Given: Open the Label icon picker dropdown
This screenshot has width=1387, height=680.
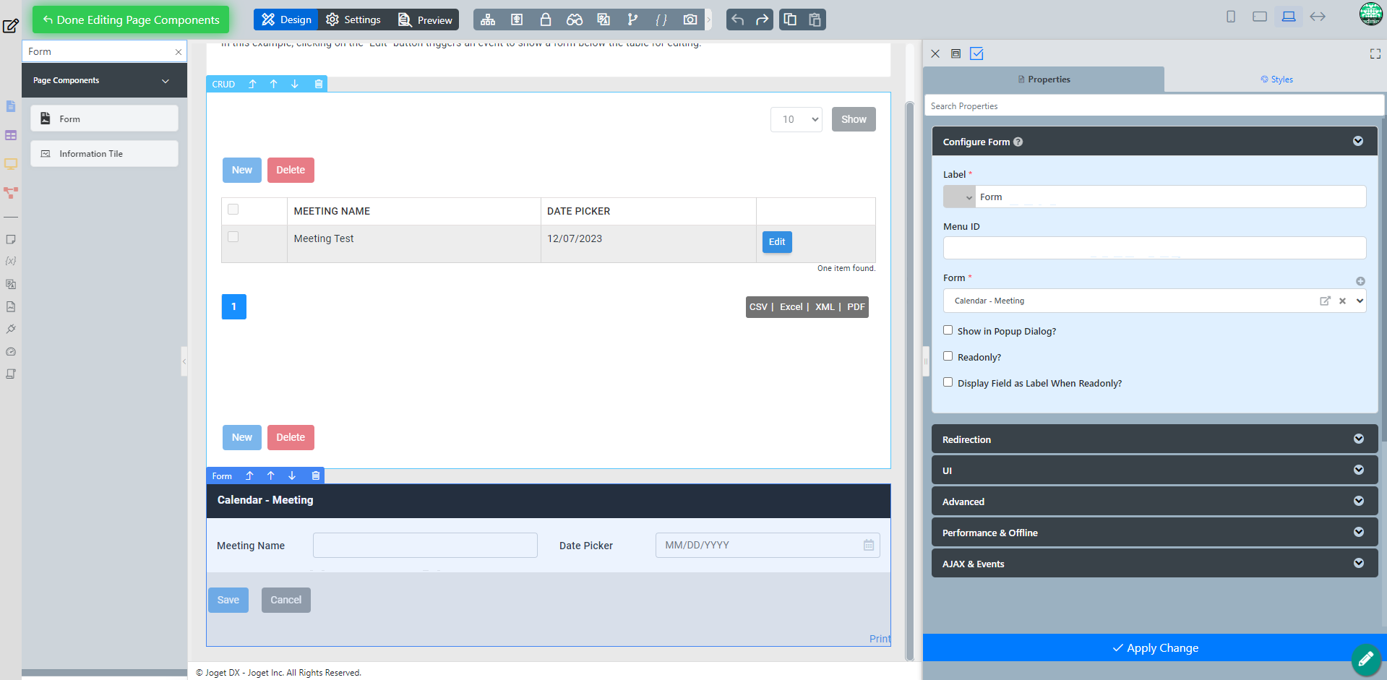Looking at the screenshot, I should [959, 197].
